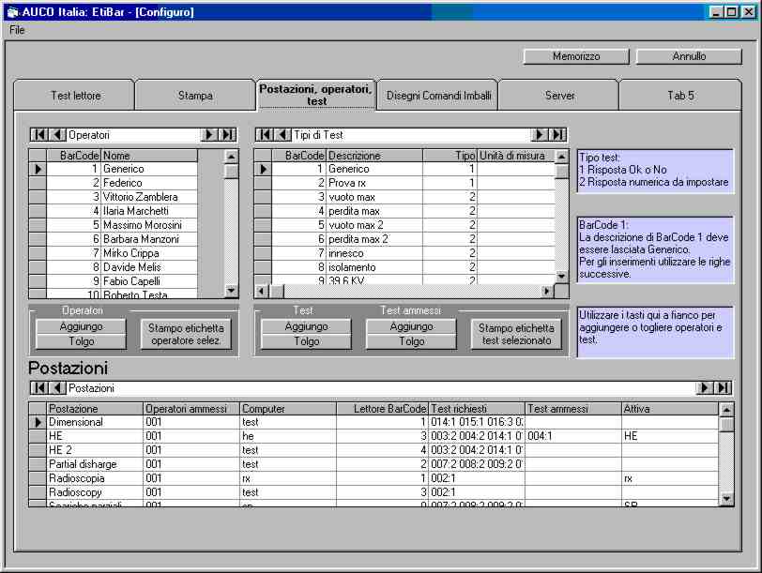Go to last record in Tipi di Test navigator
Screen dimensions: 762x573
(x=556, y=134)
